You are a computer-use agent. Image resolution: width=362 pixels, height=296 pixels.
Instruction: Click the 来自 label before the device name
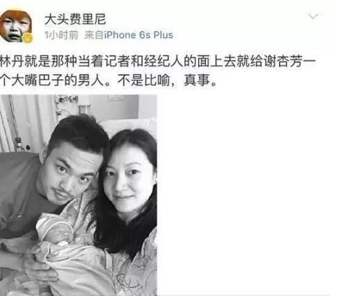pos(94,35)
